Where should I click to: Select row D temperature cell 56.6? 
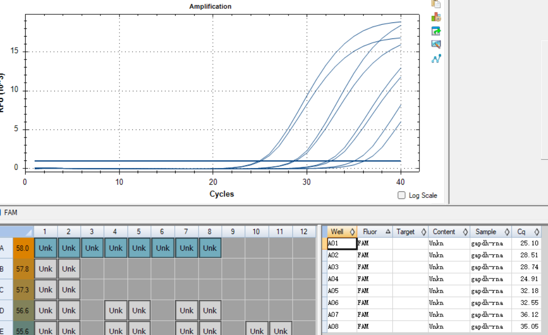coord(23,311)
